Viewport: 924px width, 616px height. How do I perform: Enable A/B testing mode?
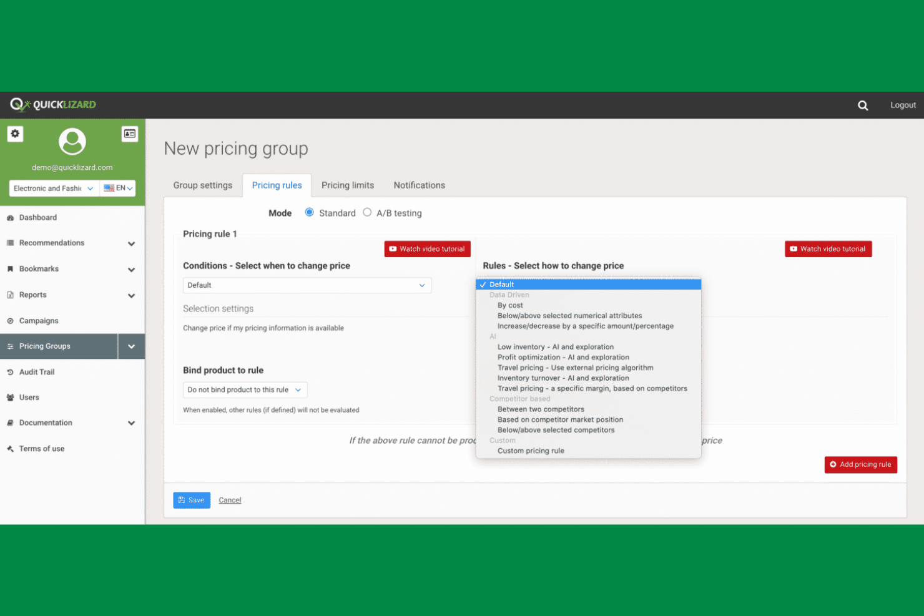point(367,212)
